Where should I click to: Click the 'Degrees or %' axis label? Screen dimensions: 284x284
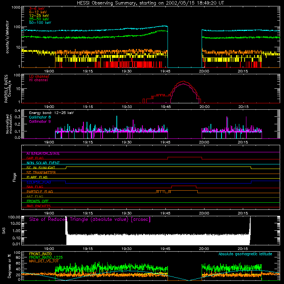(x=9, y=266)
